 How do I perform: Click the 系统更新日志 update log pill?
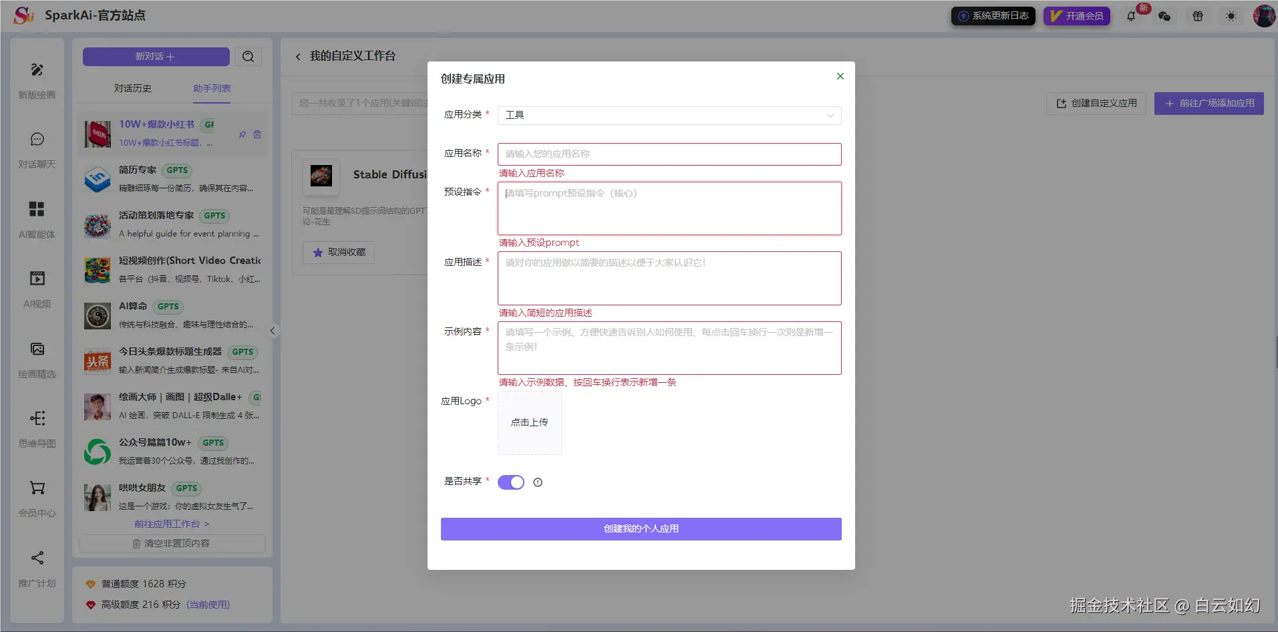993,15
